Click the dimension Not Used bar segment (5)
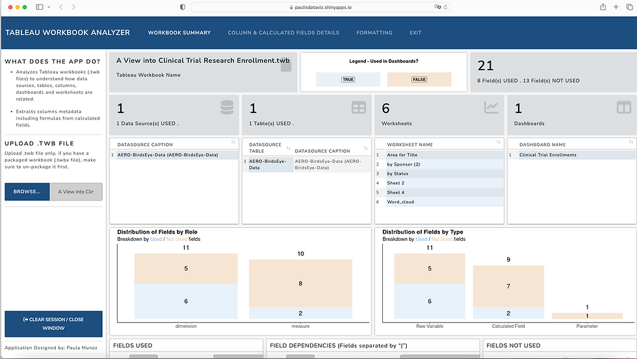This screenshot has width=637, height=359. [x=186, y=268]
